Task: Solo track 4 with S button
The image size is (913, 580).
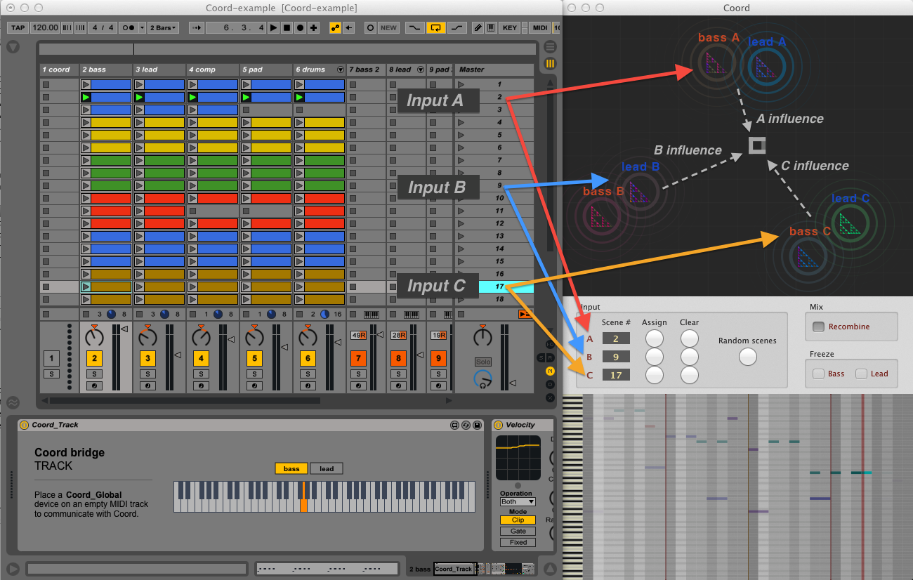Action: tap(201, 374)
